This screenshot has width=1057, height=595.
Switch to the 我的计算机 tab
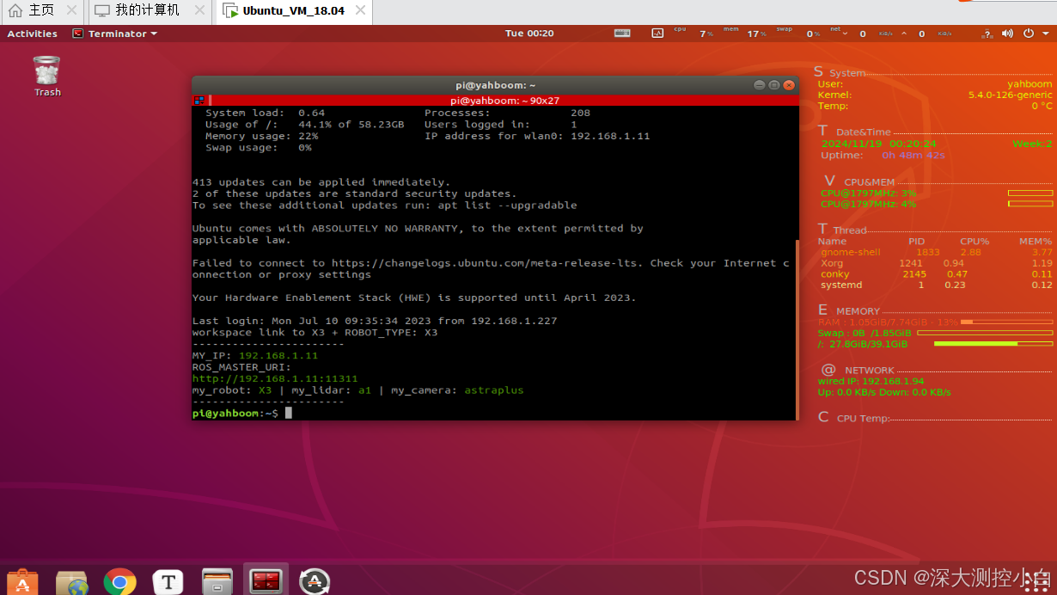click(149, 11)
